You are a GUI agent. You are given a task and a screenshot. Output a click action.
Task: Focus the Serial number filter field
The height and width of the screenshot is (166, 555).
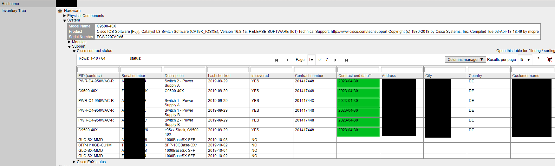(x=141, y=69)
